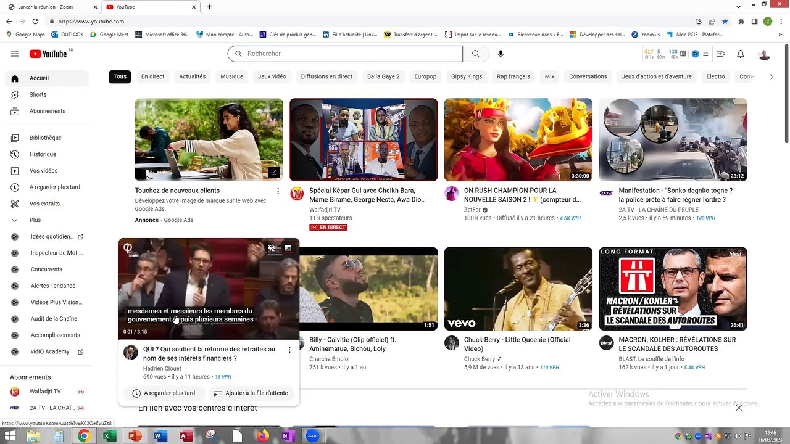Open the notifications bell

(x=741, y=54)
